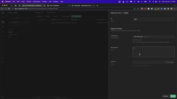This screenshot has height=99, width=177.
Task: Click browser back arrow
Action: [2, 9]
